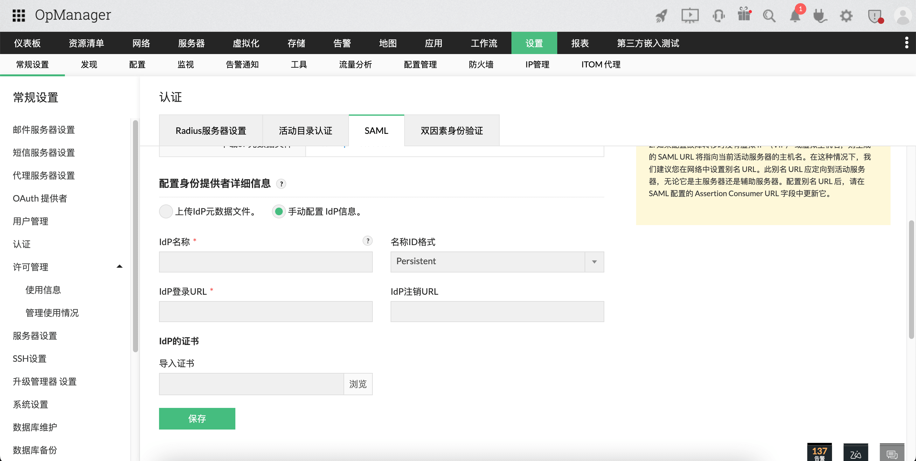
Task: Click the magnifier search icon
Action: click(769, 16)
